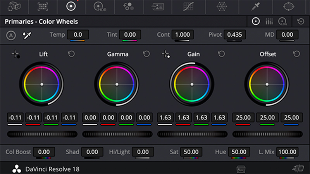Screen dimensions: 310x174
Task: Enable the Lift black point picker
Action: (15, 55)
